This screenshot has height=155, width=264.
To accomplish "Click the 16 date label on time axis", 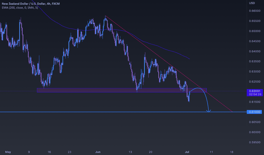I will pos(49,152).
